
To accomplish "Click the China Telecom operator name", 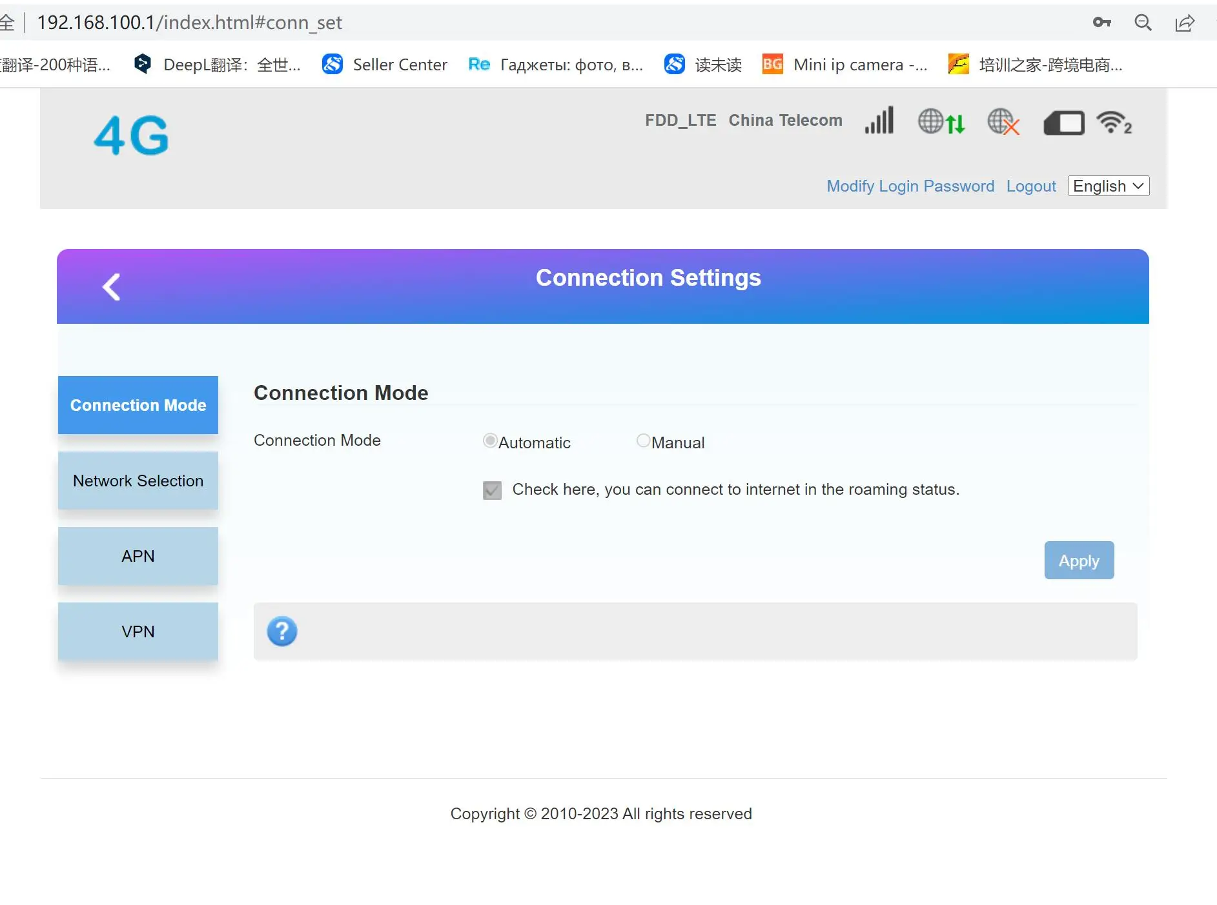I will coord(785,121).
